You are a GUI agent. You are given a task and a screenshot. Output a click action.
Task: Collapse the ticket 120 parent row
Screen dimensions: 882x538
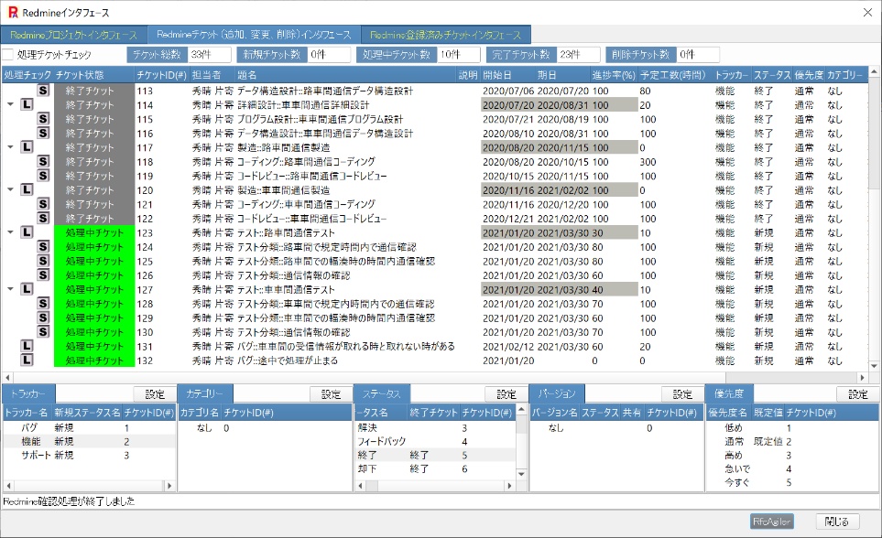(x=10, y=190)
